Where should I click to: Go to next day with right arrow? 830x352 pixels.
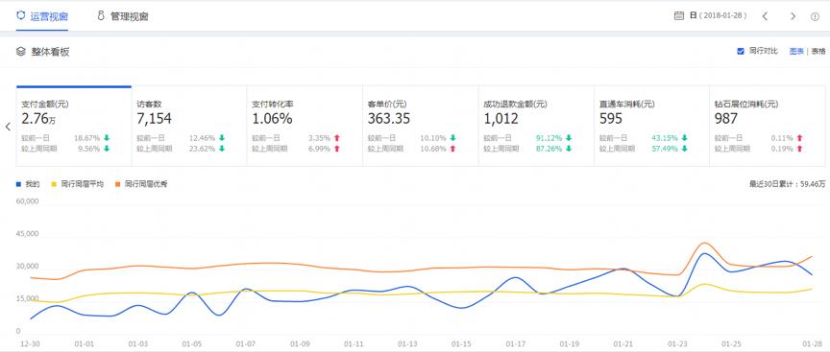point(793,16)
